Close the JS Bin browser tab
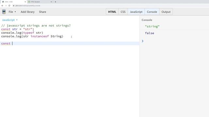This screenshot has width=209, height=117. (25, 2)
